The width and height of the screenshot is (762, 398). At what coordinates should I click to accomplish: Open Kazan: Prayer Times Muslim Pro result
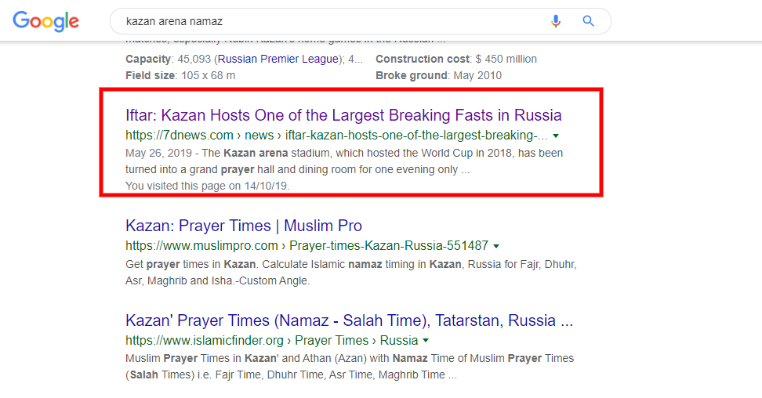(x=244, y=226)
